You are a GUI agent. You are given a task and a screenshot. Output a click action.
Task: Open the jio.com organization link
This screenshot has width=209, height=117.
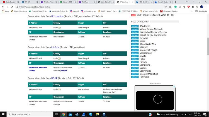(64, 71)
